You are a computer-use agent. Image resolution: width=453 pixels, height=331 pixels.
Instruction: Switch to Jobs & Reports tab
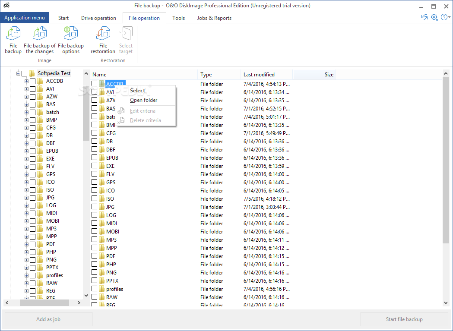214,18
